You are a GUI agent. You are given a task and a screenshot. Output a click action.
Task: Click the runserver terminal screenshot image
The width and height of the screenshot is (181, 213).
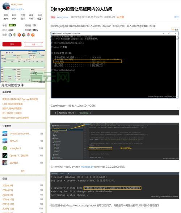pos(115,185)
